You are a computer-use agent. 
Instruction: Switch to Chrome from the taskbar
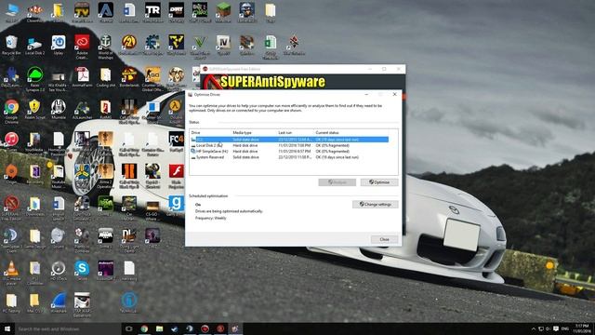(x=144, y=328)
